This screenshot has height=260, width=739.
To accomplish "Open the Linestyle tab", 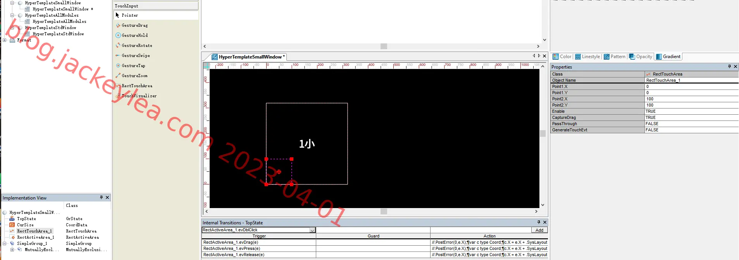I will 587,57.
